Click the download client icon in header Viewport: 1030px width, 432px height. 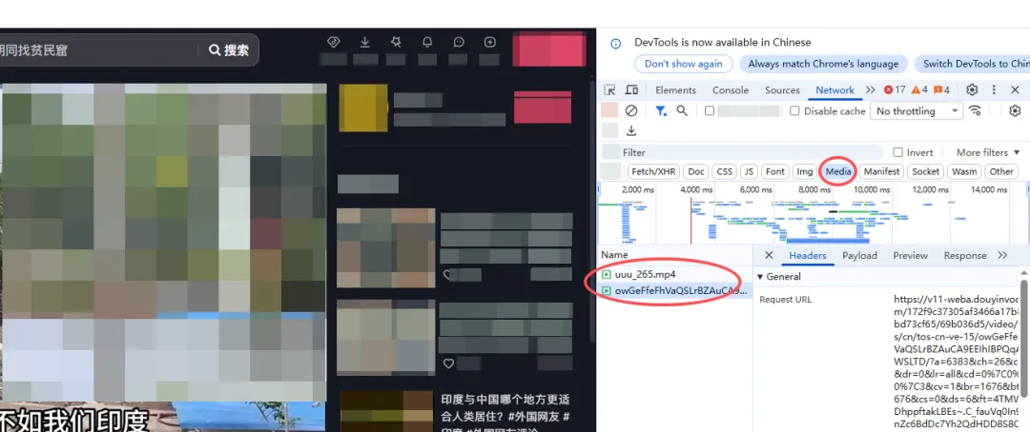(x=364, y=42)
